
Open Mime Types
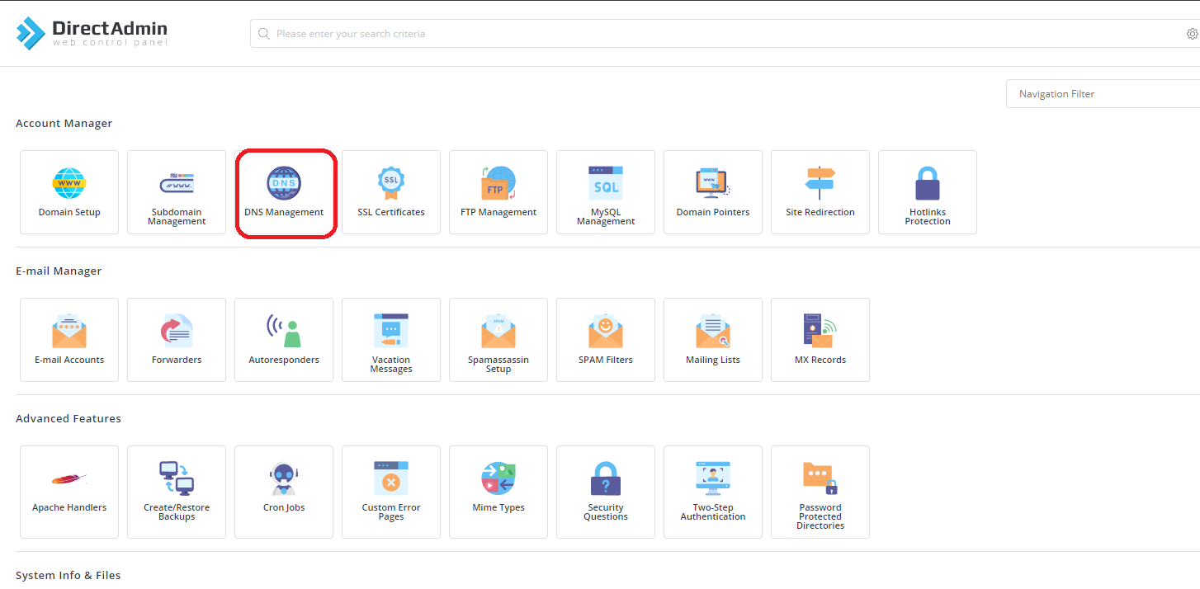point(498,492)
